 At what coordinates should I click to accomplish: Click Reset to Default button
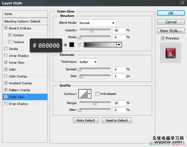(x=117, y=120)
